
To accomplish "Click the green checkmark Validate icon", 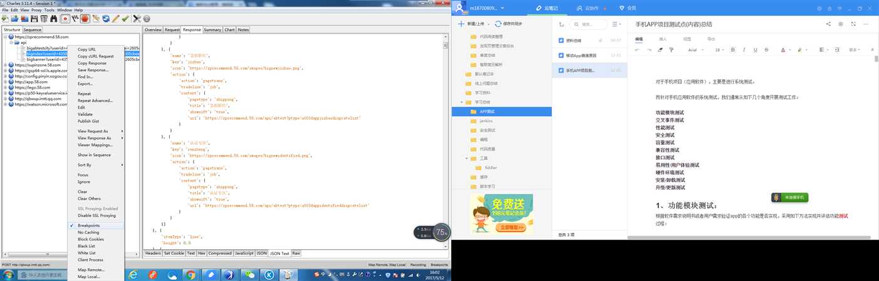I will click(x=125, y=19).
